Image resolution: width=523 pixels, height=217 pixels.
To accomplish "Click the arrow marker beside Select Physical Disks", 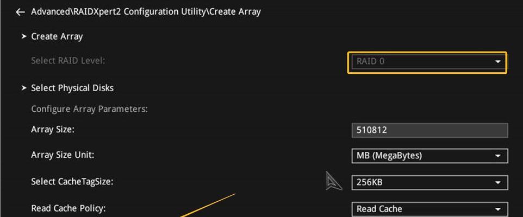I will [24, 88].
